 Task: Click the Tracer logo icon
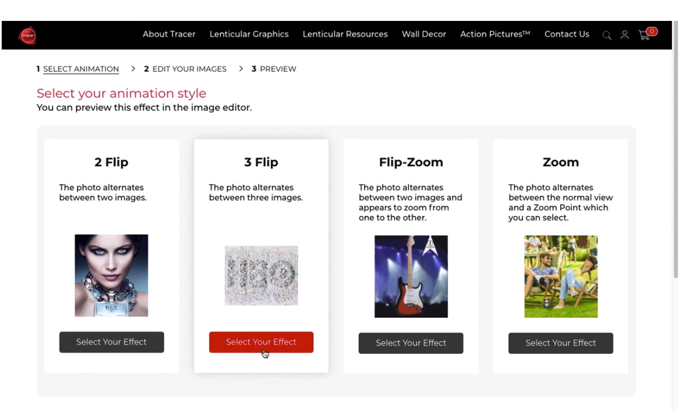tap(27, 35)
